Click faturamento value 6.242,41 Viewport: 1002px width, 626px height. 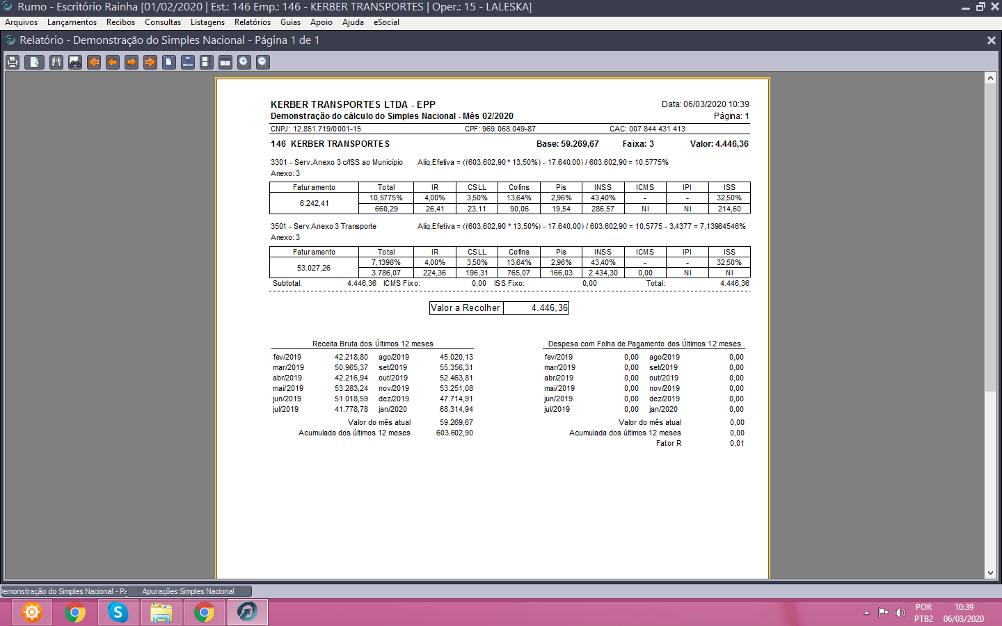point(315,203)
